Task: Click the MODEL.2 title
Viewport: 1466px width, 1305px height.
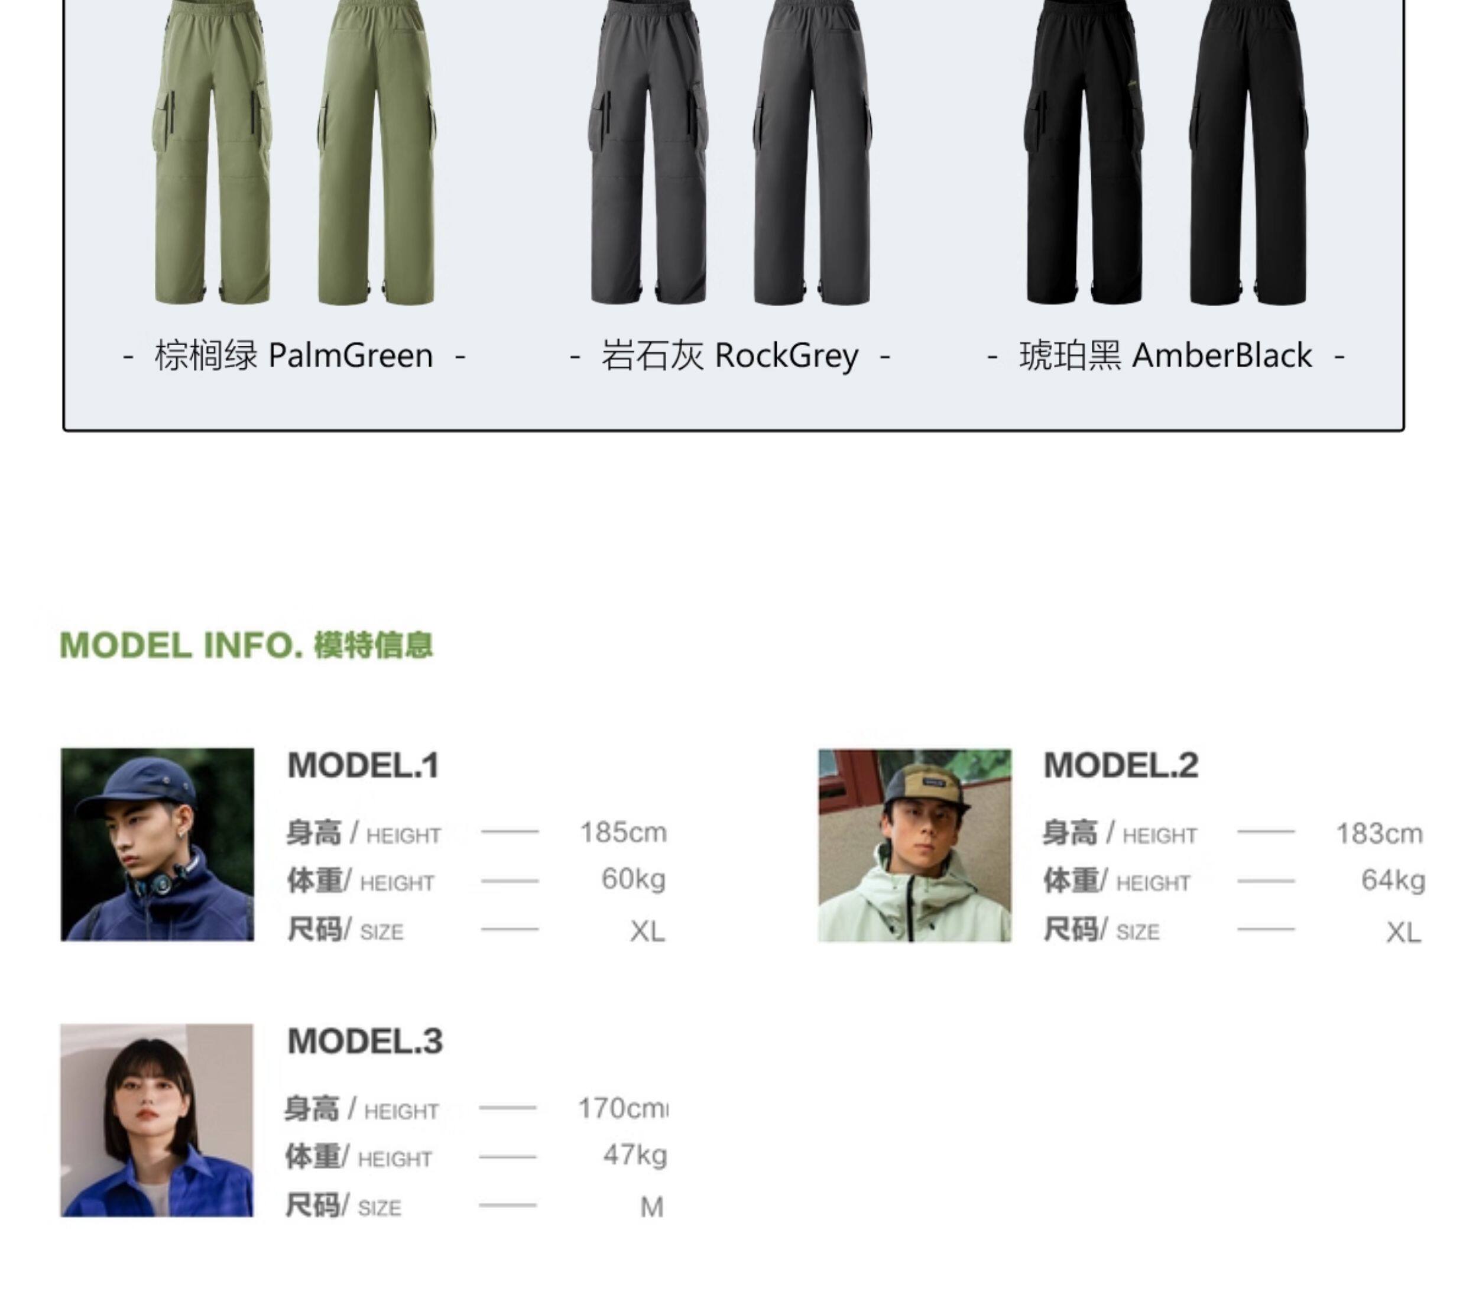Action: [x=1120, y=765]
